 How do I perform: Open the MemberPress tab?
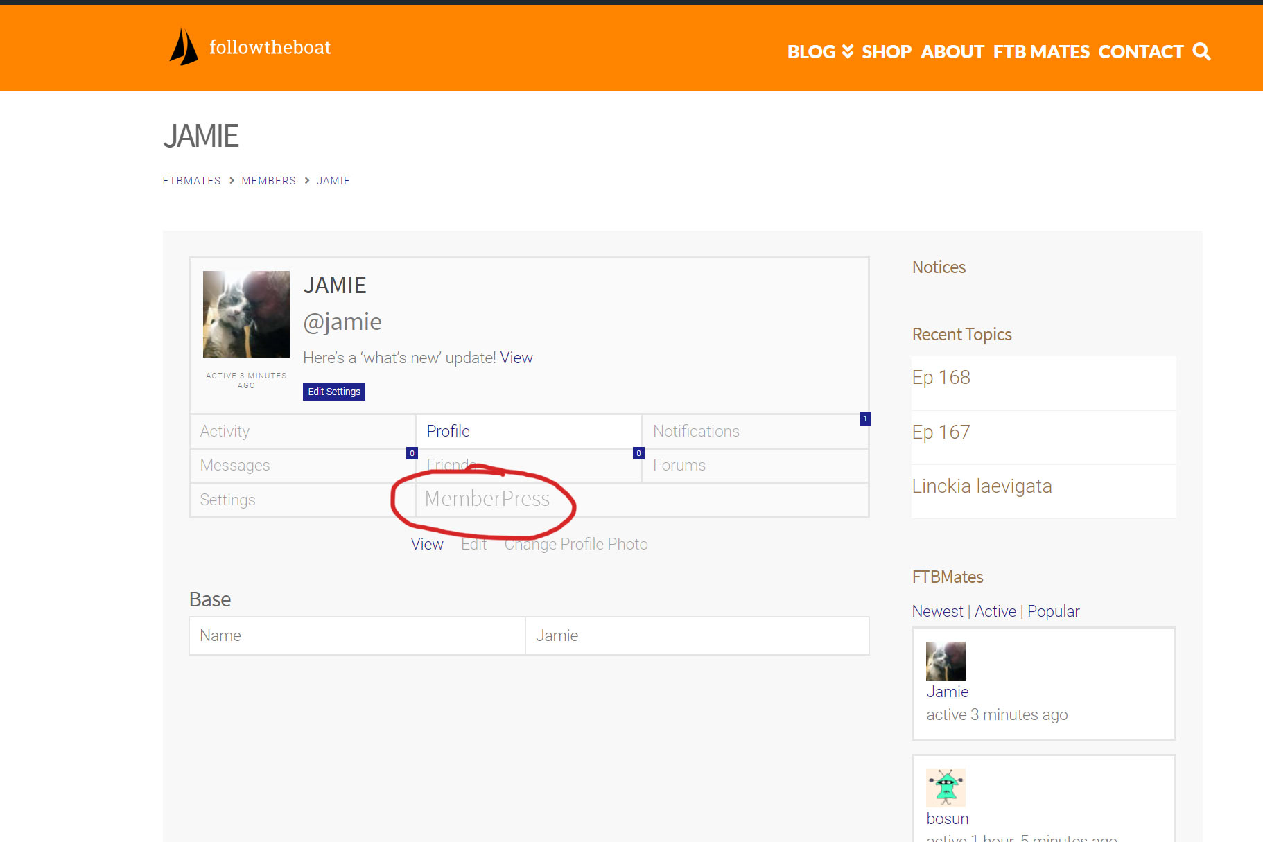click(x=642, y=500)
